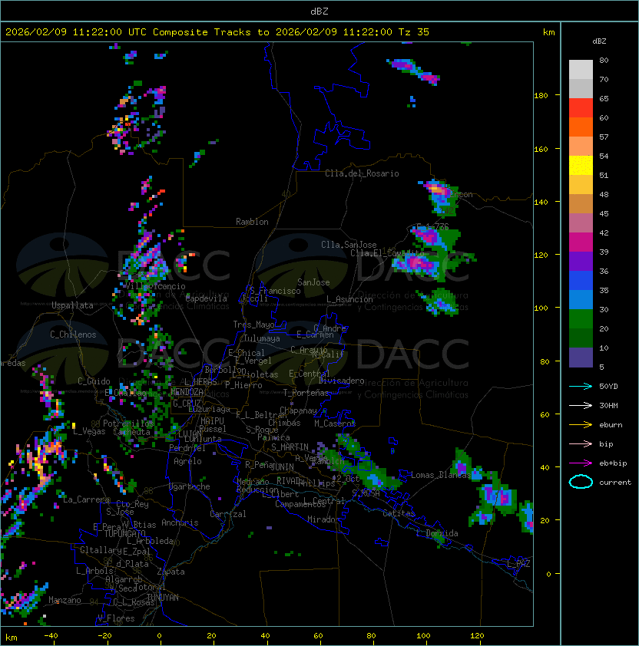Select the light gray 80 dBZ swatch

581,69
